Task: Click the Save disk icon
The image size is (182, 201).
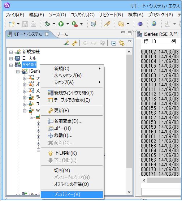Action: [x=25, y=24]
